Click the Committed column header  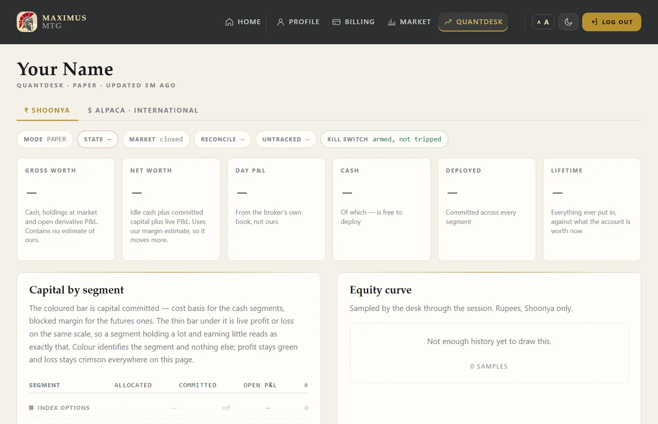pyautogui.click(x=197, y=385)
